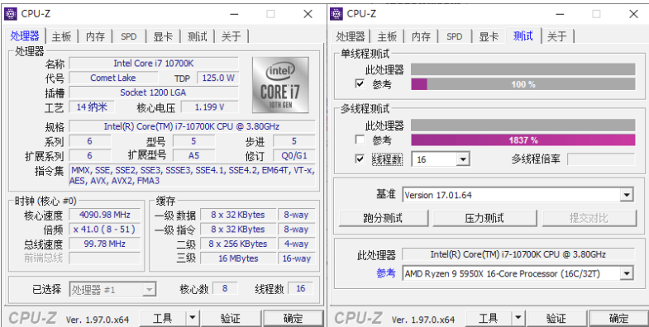Open the thread count dropdown showing 16
The image size is (649, 327).
pos(463,159)
